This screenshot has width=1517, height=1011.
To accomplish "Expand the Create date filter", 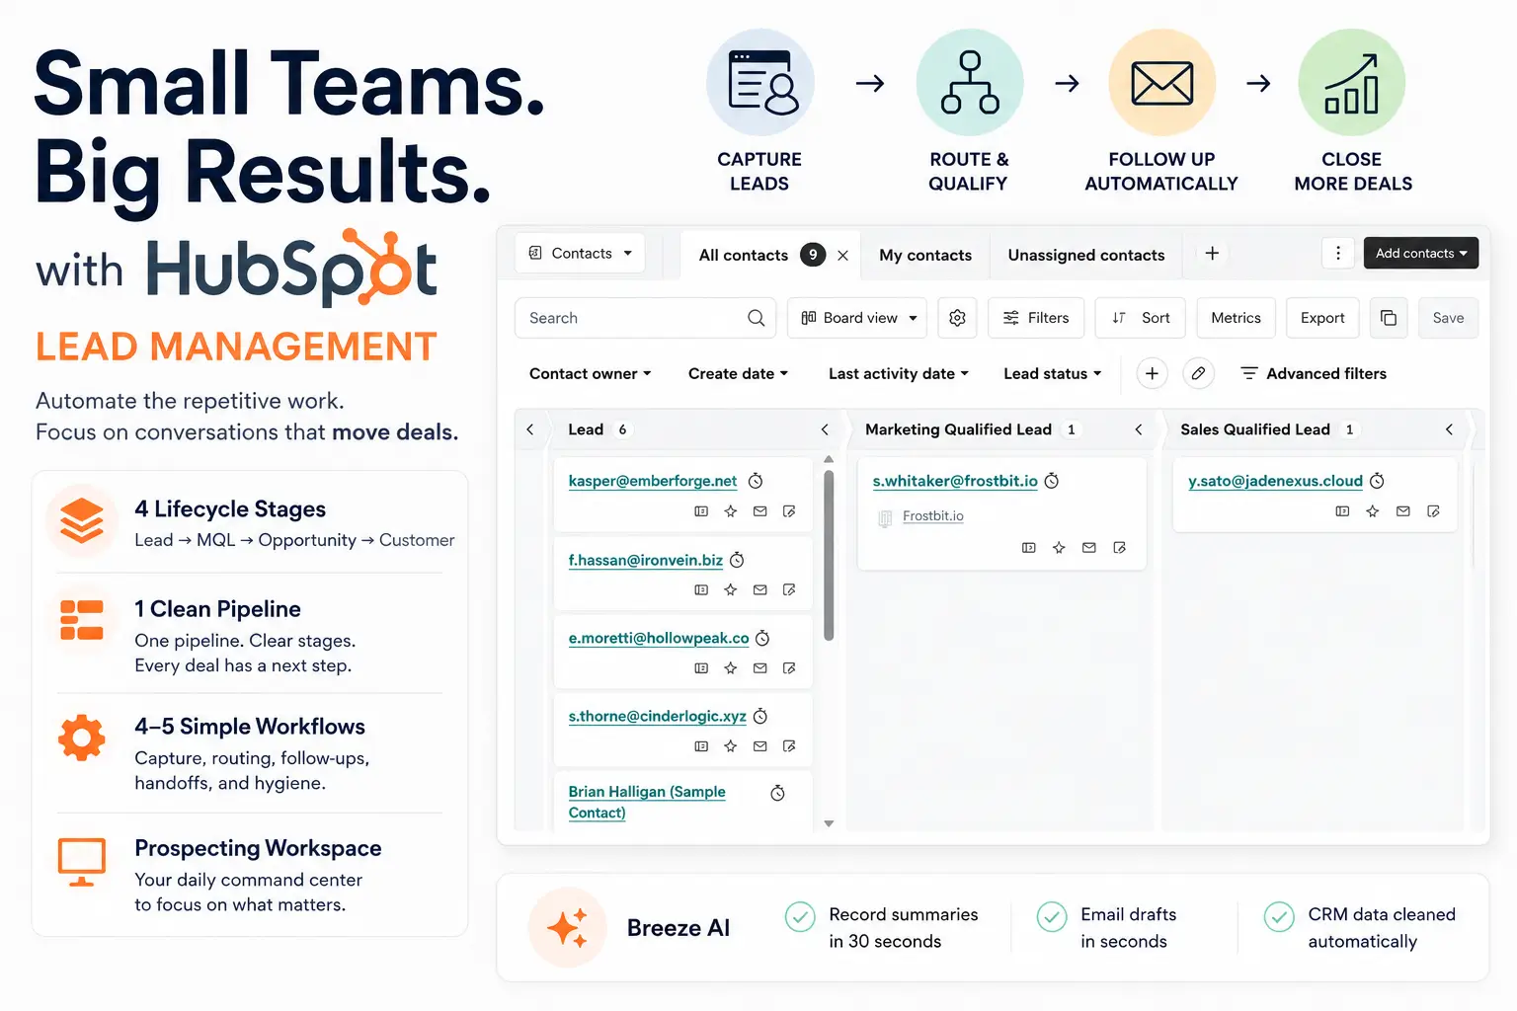I will pyautogui.click(x=739, y=373).
